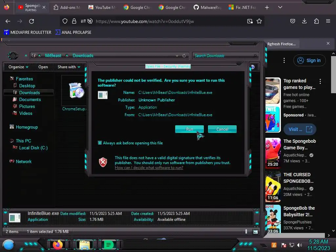The width and height of the screenshot is (336, 252).
Task: Open Firefox from the taskbar
Action: click(57, 245)
